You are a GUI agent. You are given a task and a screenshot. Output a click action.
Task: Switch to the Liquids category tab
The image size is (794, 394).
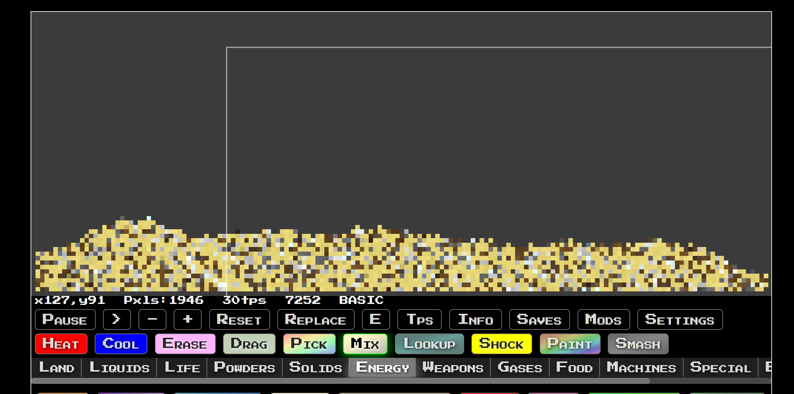coord(119,367)
